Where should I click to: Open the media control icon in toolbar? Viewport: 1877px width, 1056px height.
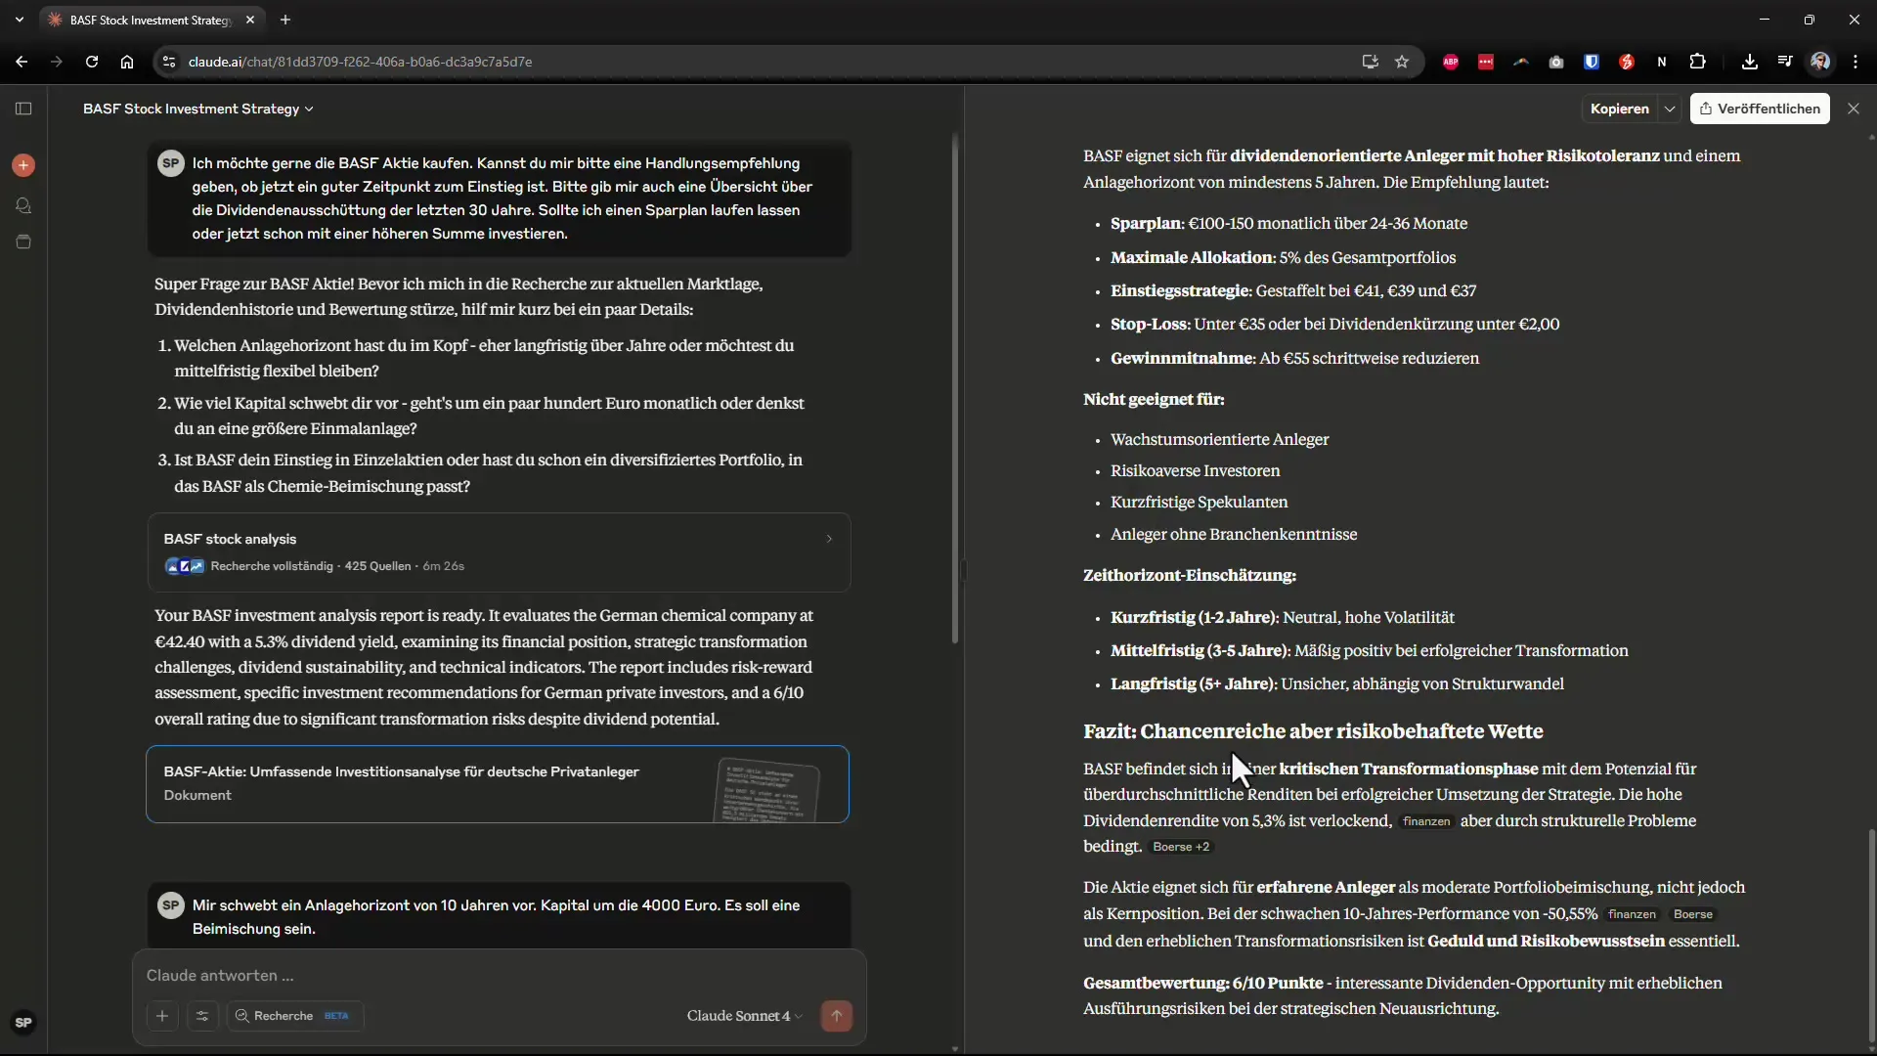[1785, 62]
